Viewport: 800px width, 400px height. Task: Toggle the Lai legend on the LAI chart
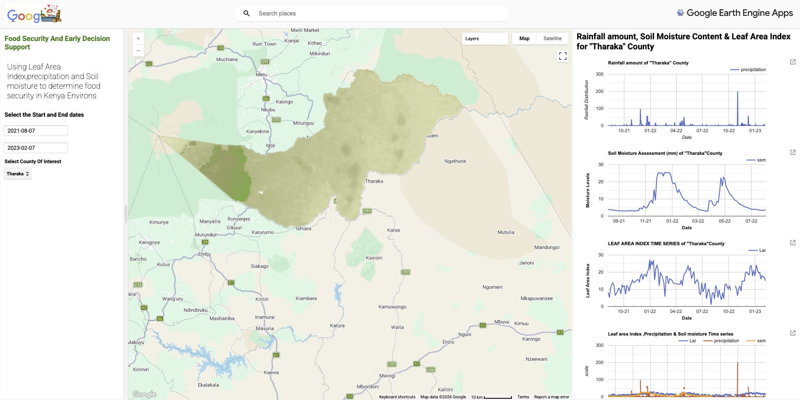point(762,250)
